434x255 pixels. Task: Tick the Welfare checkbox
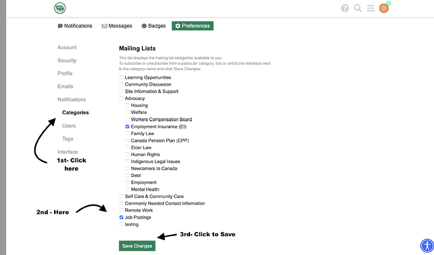[127, 112]
